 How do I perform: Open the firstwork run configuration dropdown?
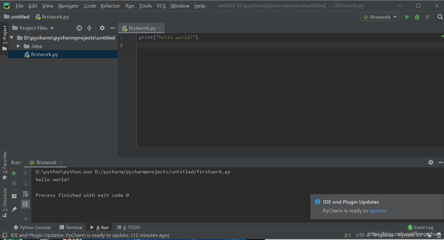click(380, 17)
